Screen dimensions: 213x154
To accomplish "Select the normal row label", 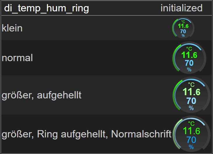I will coord(17,58).
